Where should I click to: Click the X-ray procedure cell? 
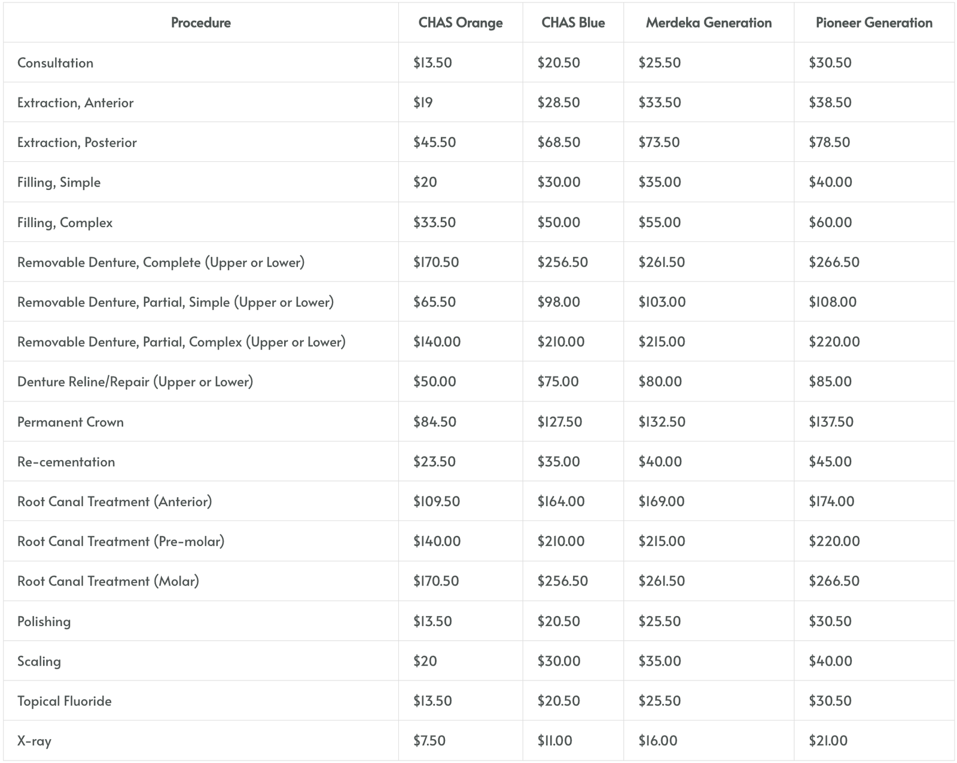pos(35,741)
